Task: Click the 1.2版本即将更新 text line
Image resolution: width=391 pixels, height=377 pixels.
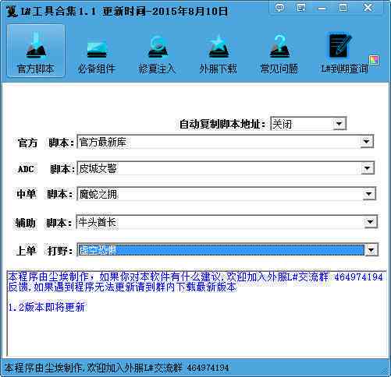Action: pos(46,308)
